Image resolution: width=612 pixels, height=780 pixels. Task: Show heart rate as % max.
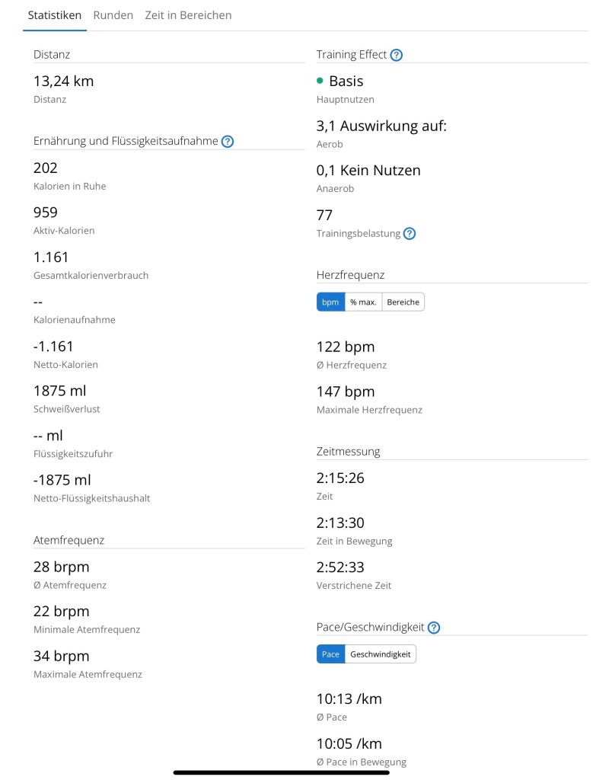(x=363, y=302)
